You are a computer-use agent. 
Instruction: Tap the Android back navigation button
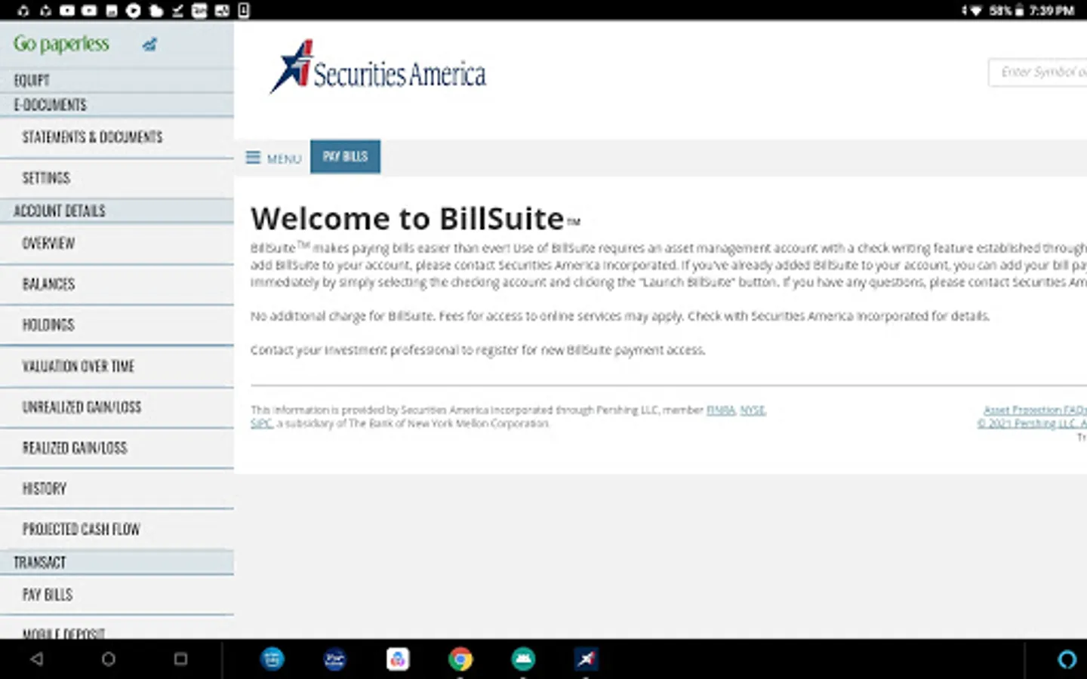pos(36,659)
